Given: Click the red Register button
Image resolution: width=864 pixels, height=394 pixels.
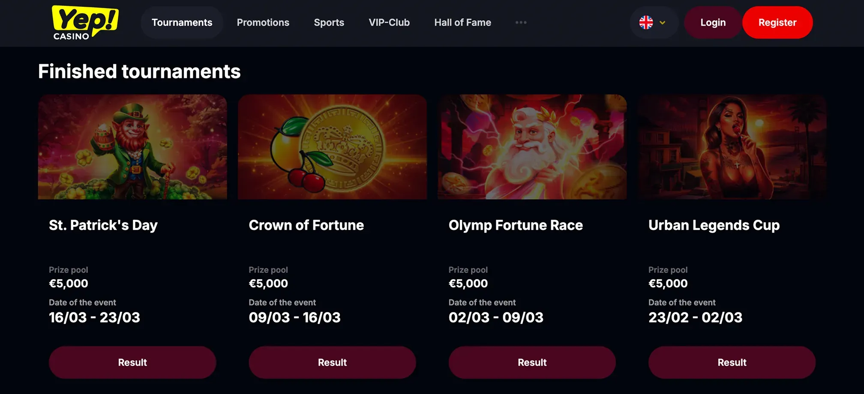Looking at the screenshot, I should [777, 22].
